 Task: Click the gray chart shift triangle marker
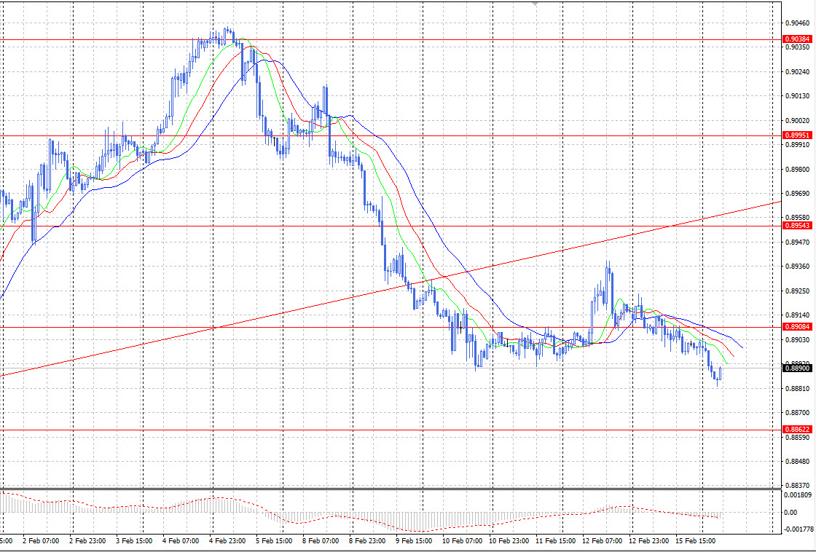535,3
